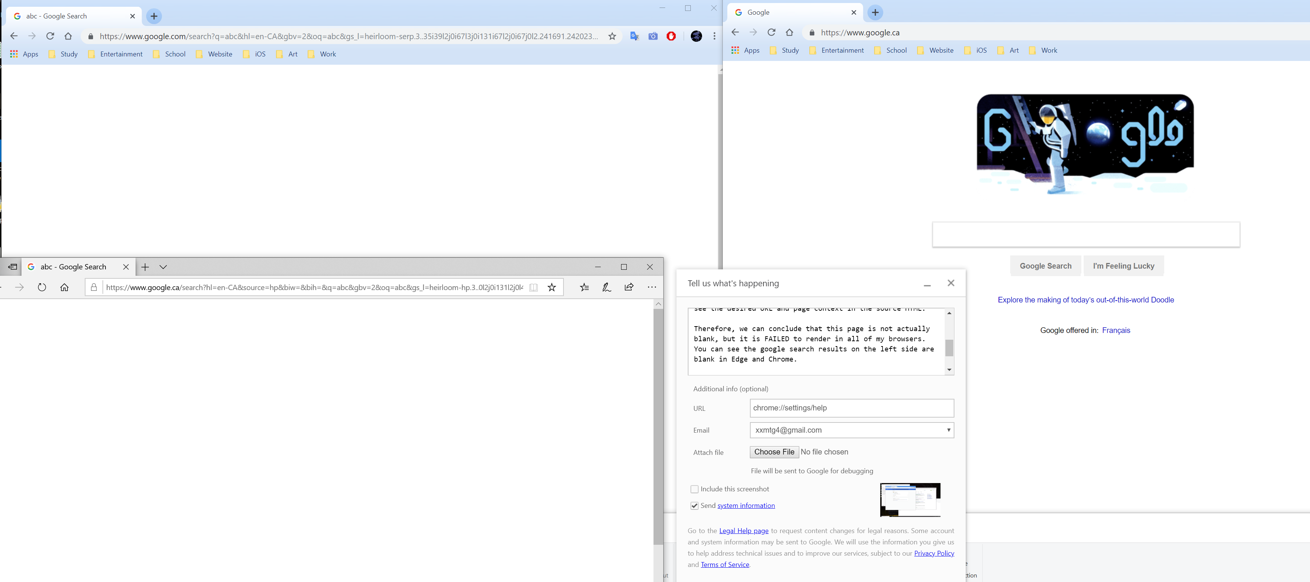Click the Google search bar icon on google.ca
Screen dimensions: 1310x582
point(1086,234)
